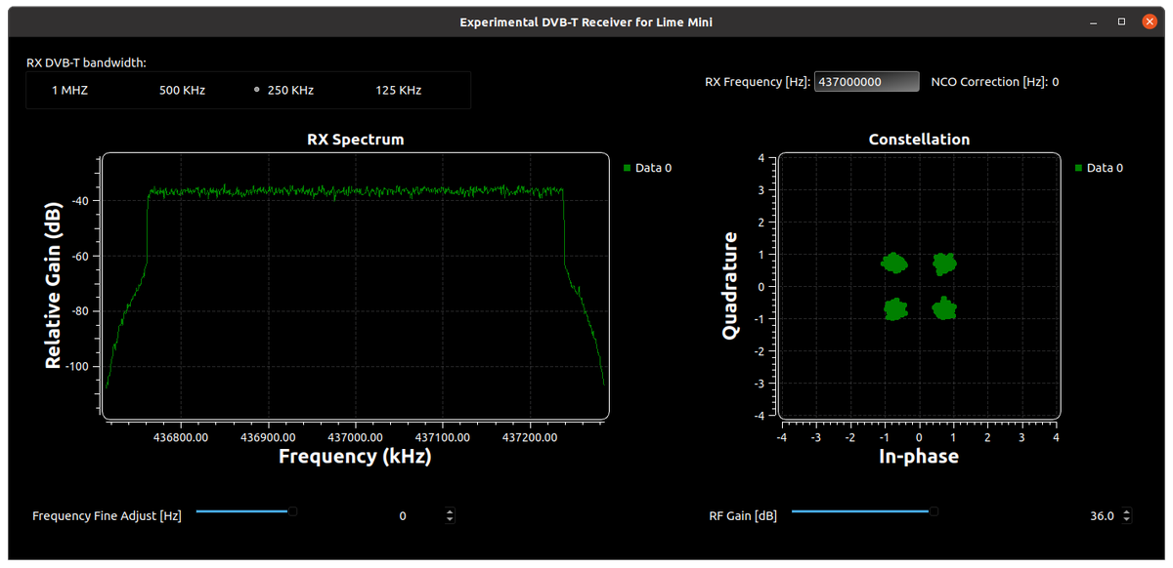
Task: Click the 437200.00 frequency tick label
Action: [529, 437]
